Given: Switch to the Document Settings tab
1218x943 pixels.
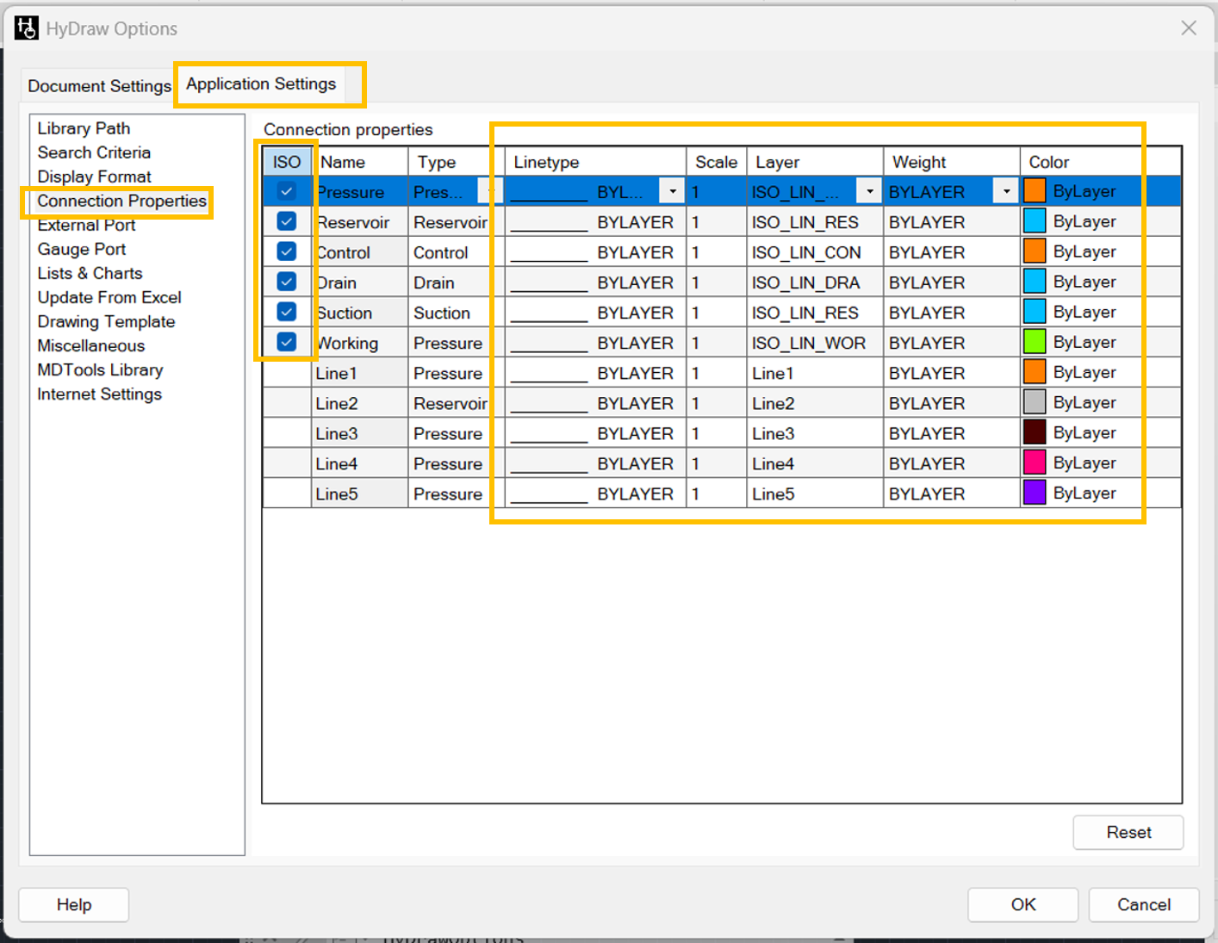Looking at the screenshot, I should point(99,86).
